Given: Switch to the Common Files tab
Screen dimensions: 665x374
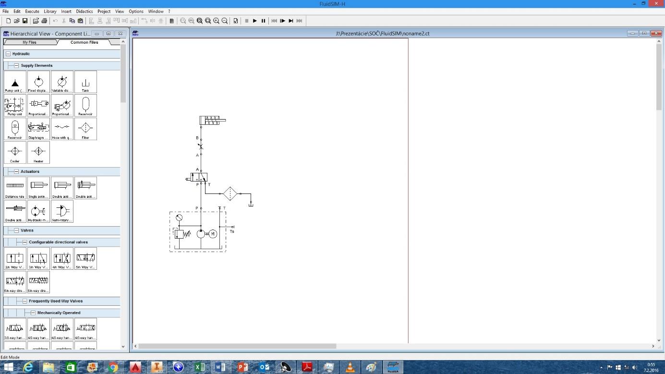Looking at the screenshot, I should [x=85, y=42].
